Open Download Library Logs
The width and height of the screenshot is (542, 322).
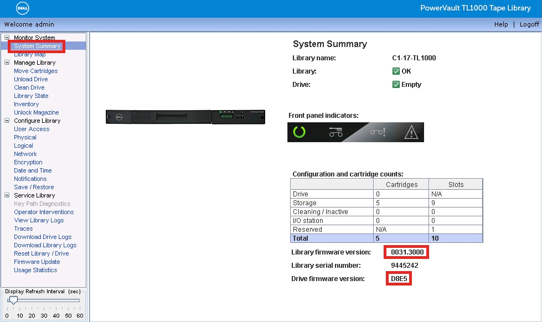(44, 245)
